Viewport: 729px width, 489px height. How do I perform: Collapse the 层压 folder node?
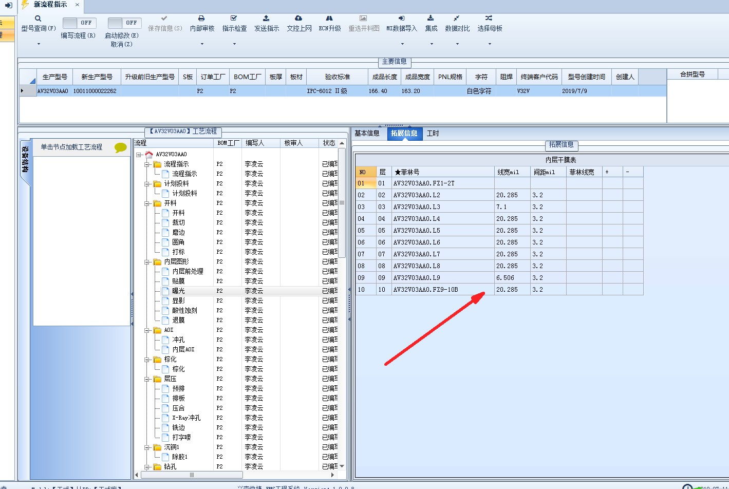point(147,379)
